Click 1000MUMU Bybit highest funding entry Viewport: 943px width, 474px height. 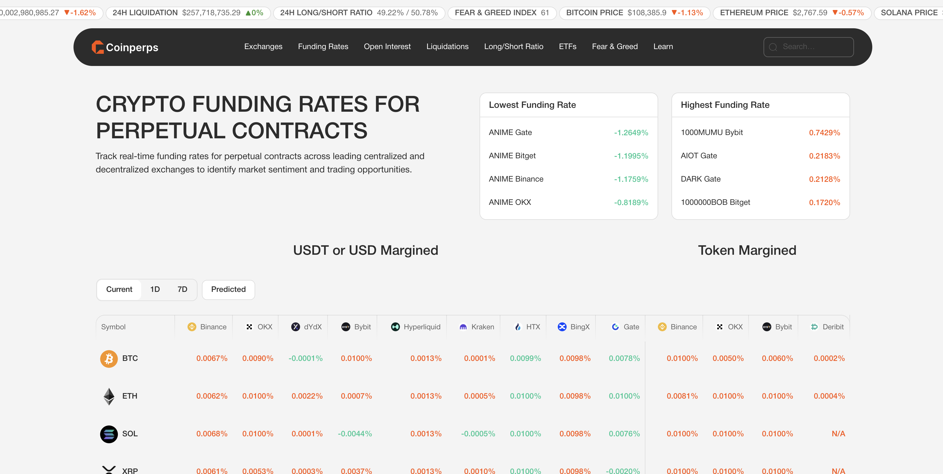pyautogui.click(x=760, y=132)
